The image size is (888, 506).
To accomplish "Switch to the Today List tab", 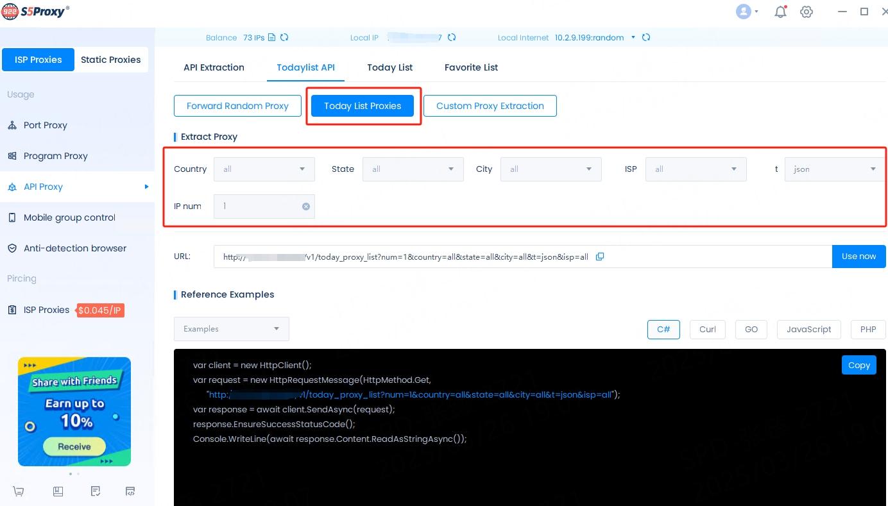I will pyautogui.click(x=389, y=67).
